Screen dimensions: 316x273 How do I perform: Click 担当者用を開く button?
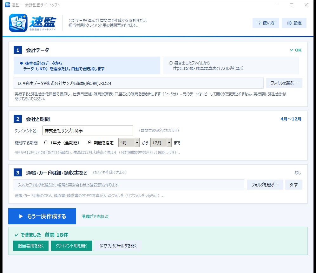click(31, 246)
